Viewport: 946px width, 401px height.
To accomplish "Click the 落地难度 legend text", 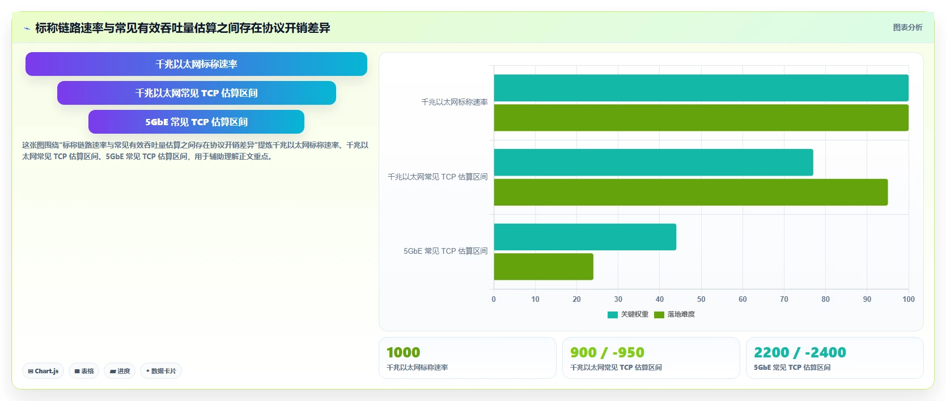I will coord(681,314).
